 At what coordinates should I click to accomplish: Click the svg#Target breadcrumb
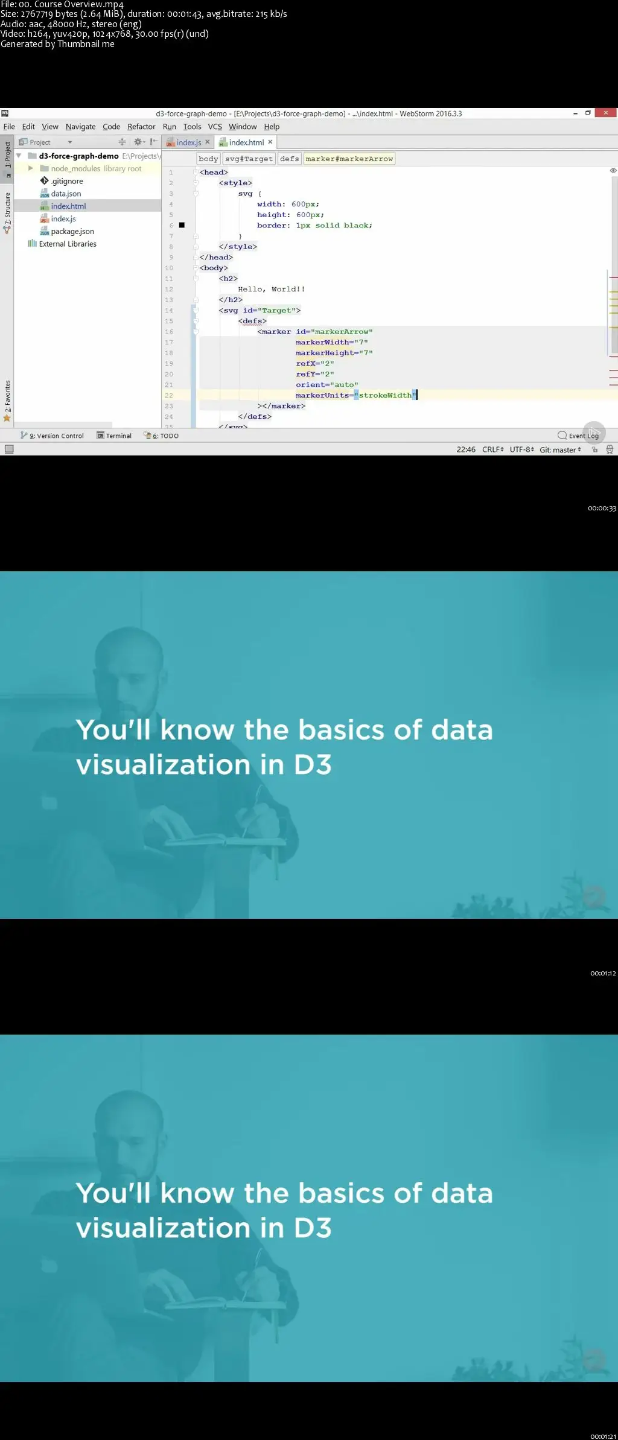pyautogui.click(x=249, y=159)
